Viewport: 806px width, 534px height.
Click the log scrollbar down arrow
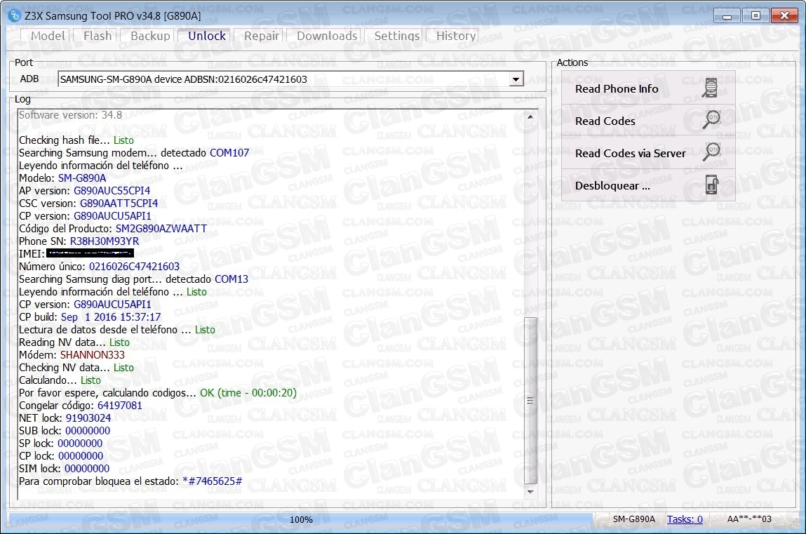pos(530,492)
